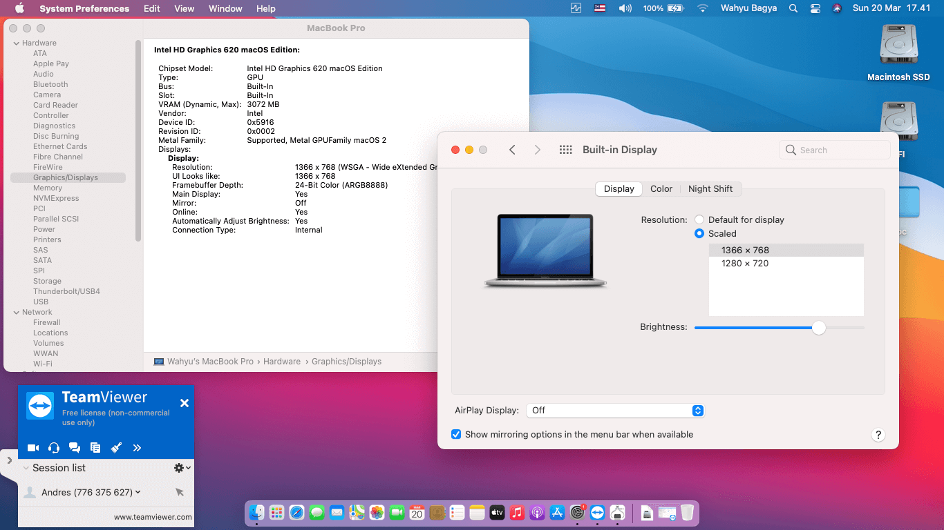Open Apple TV from the Dock

point(497,512)
